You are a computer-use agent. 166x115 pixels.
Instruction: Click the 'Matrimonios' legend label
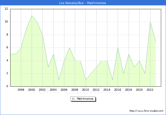point(85,99)
